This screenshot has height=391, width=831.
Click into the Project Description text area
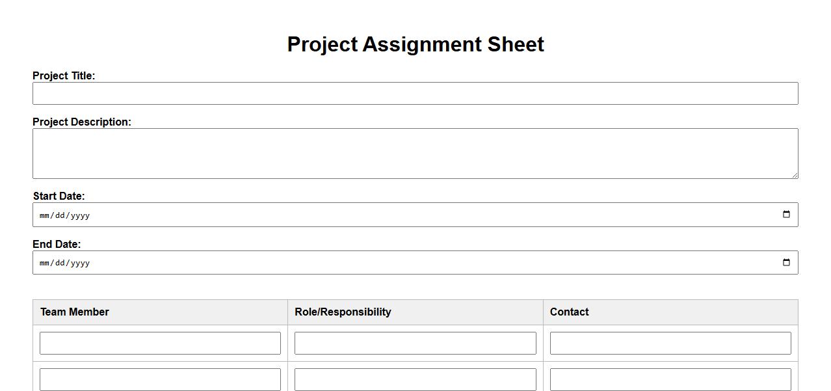coord(415,154)
